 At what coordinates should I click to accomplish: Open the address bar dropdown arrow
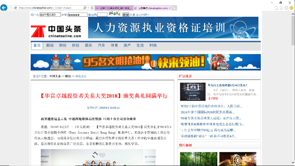[x=88, y=8]
